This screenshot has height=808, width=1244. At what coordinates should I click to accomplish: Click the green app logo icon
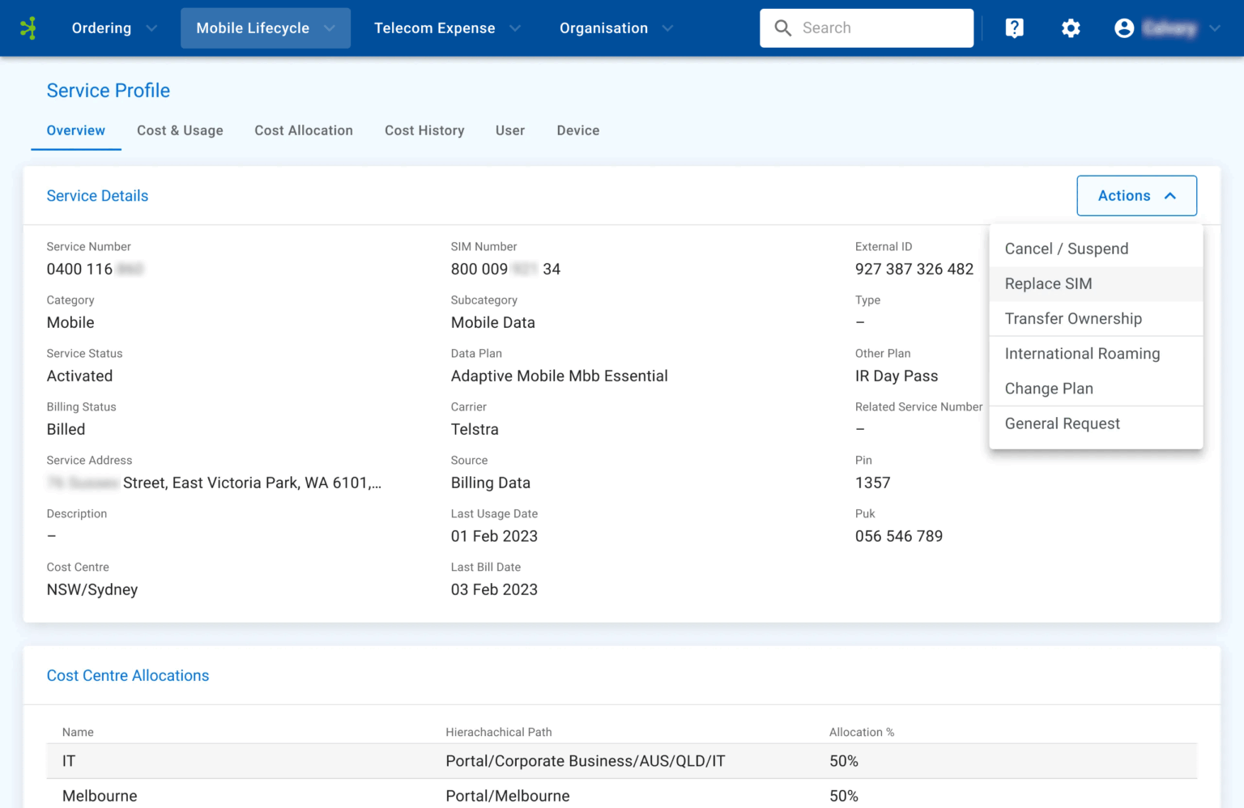click(x=28, y=28)
